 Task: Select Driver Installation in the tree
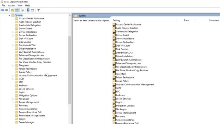tap(27, 49)
